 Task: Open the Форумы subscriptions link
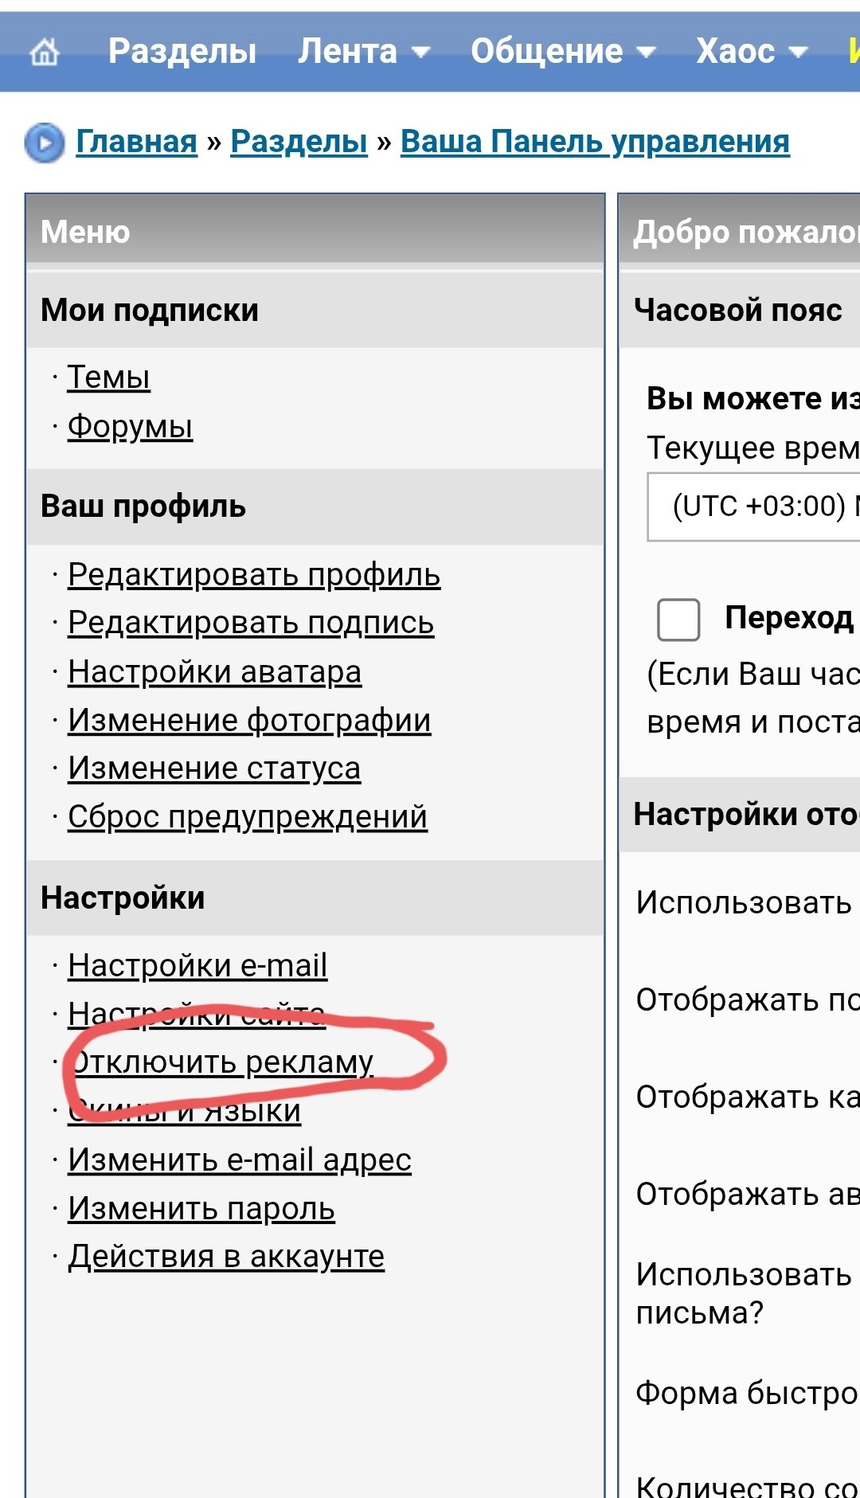[x=131, y=427]
